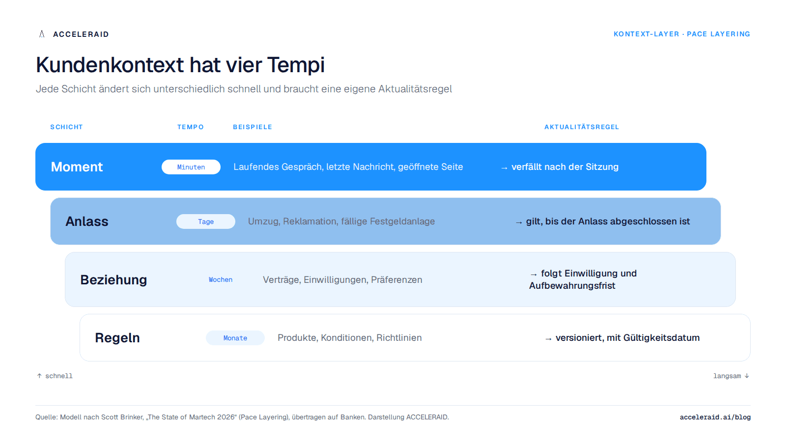Click the '↑ schnell' axis label
This screenshot has width=786, height=442.
click(55, 376)
